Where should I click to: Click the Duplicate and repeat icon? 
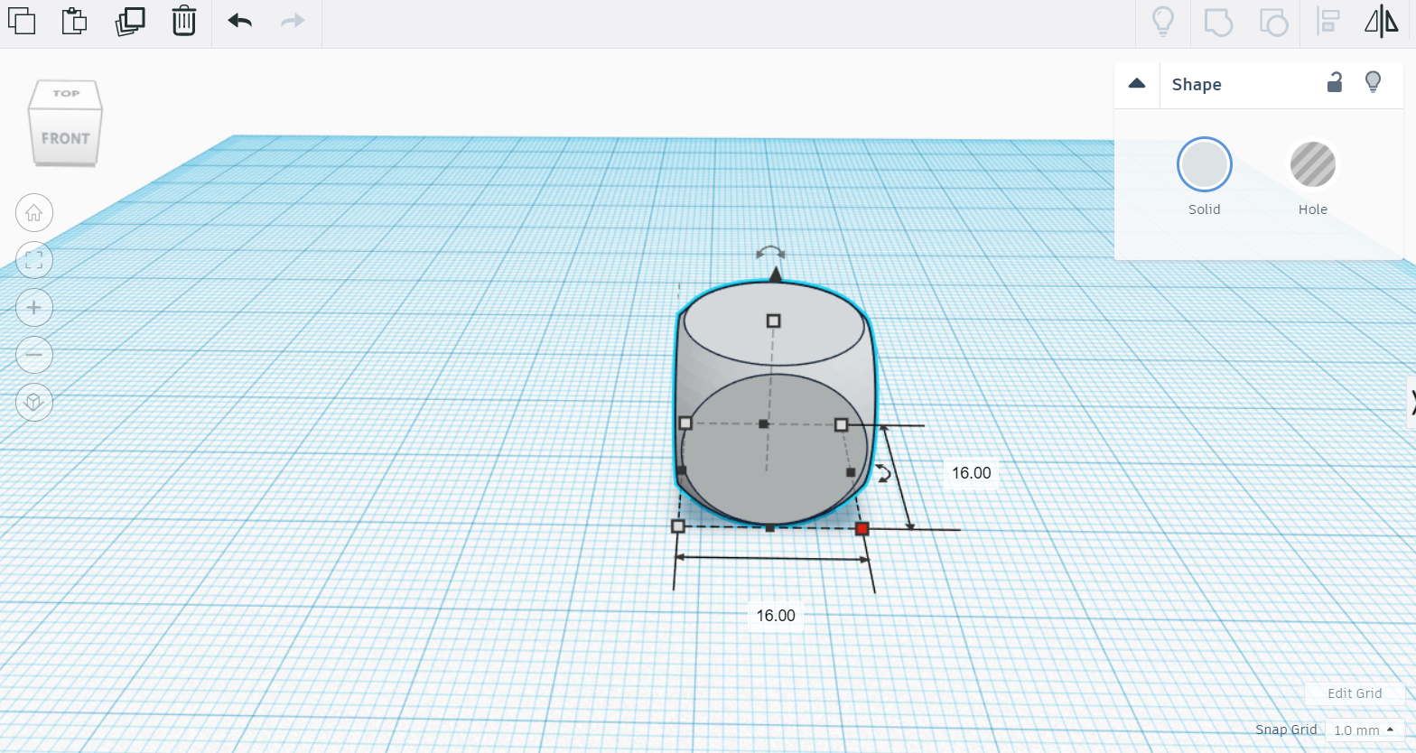point(130,20)
